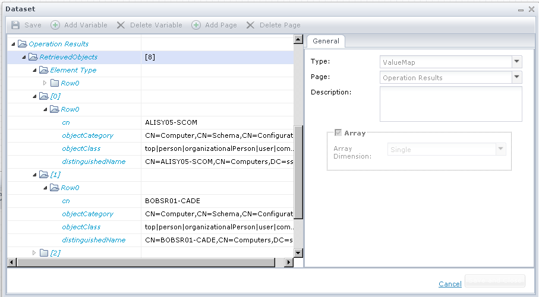Minimize the Dataset dialog
The width and height of the screenshot is (539, 297).
click(521, 10)
